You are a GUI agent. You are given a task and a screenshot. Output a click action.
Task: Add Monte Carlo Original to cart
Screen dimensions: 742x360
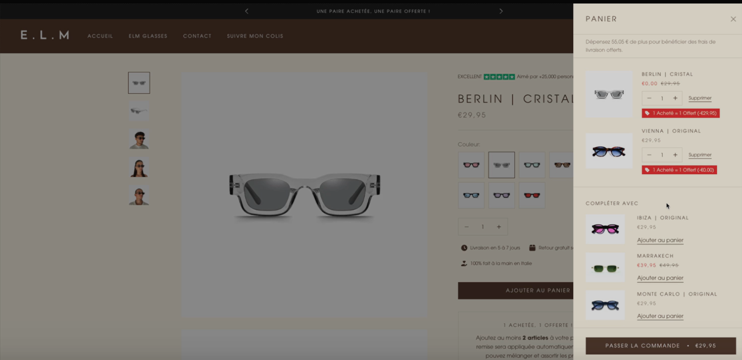pos(660,316)
